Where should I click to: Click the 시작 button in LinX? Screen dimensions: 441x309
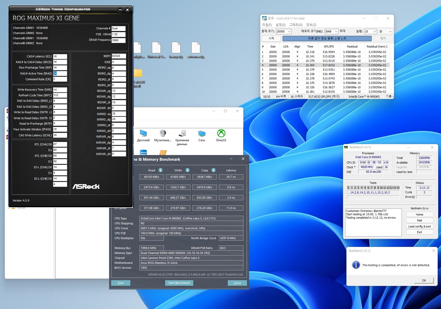(x=271, y=38)
